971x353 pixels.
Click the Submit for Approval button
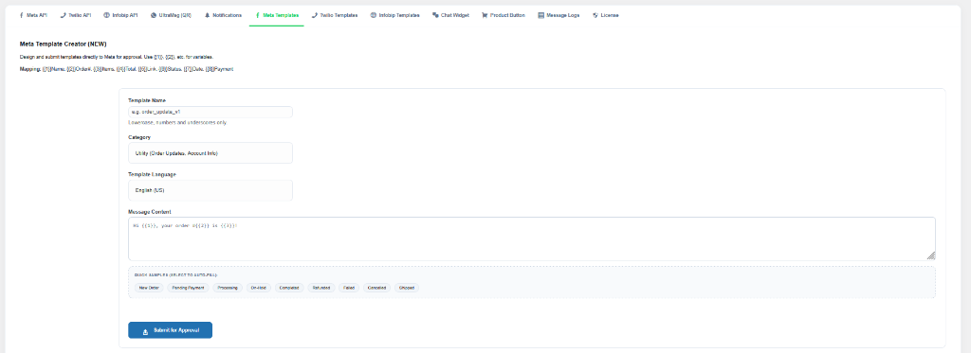171,330
